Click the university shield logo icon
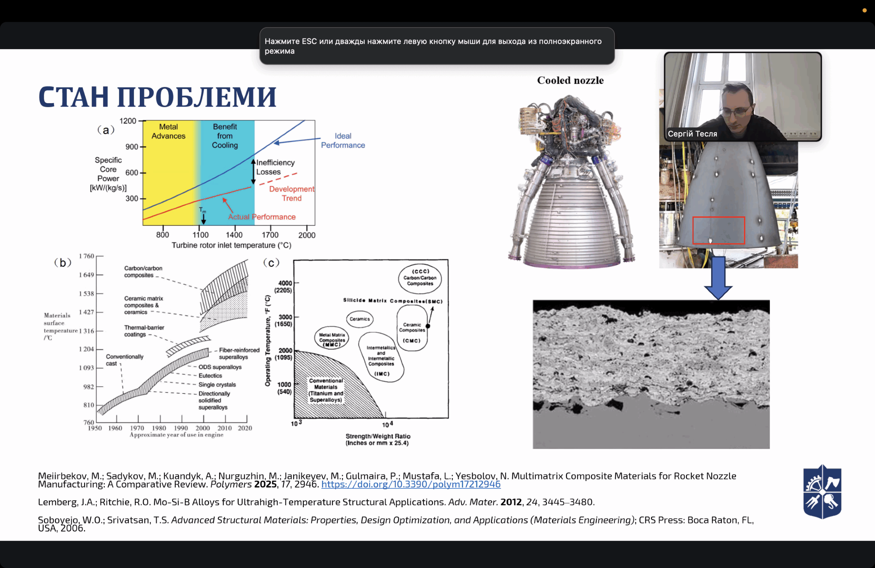The height and width of the screenshot is (568, 875). tap(822, 491)
